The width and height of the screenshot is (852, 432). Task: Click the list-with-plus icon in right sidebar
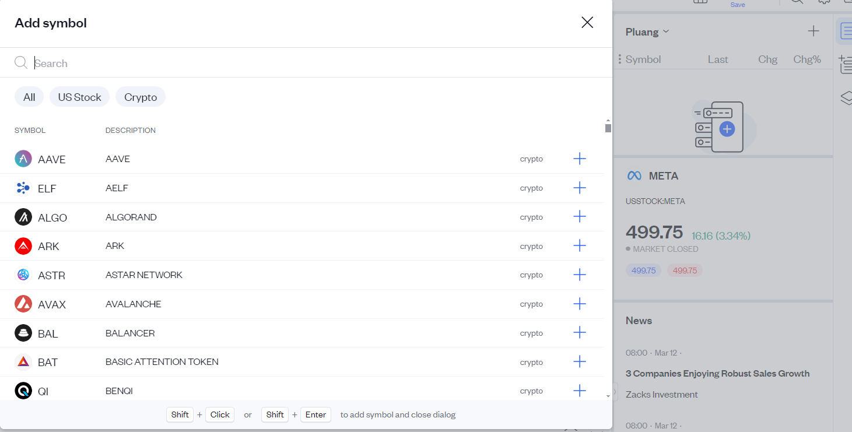click(x=846, y=64)
